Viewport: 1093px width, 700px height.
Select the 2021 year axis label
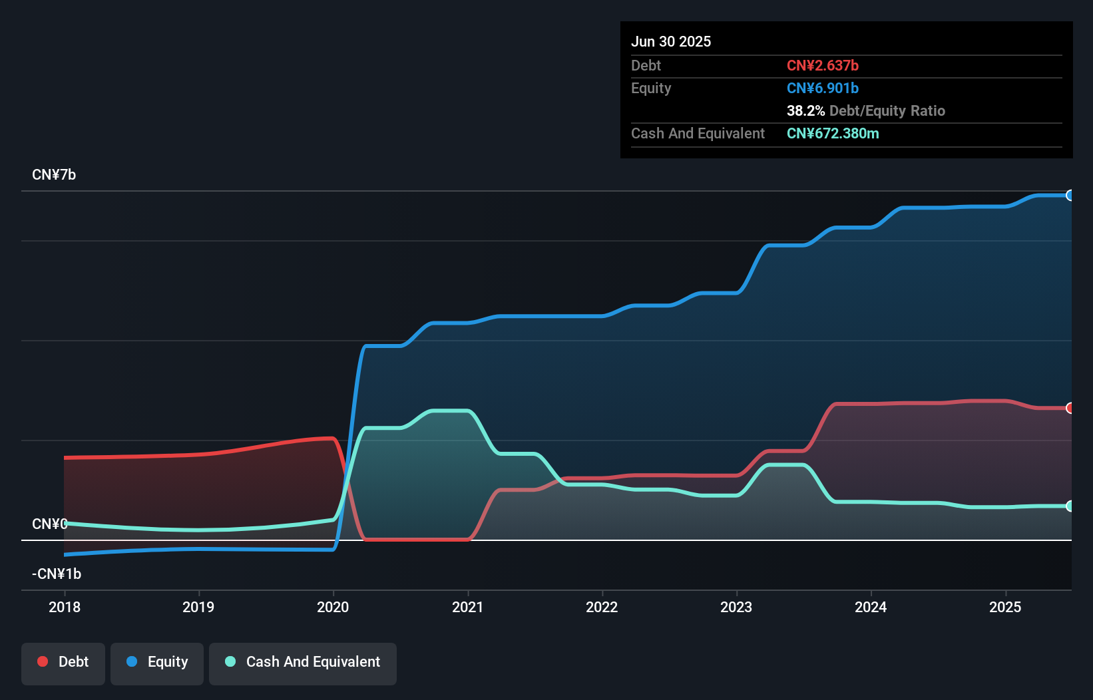468,607
